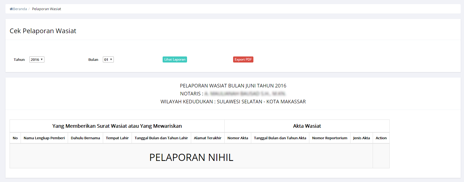Click Tanggal Bulan dan Tahun Akta header
Viewport: 464px width, 182px height.
click(x=280, y=138)
